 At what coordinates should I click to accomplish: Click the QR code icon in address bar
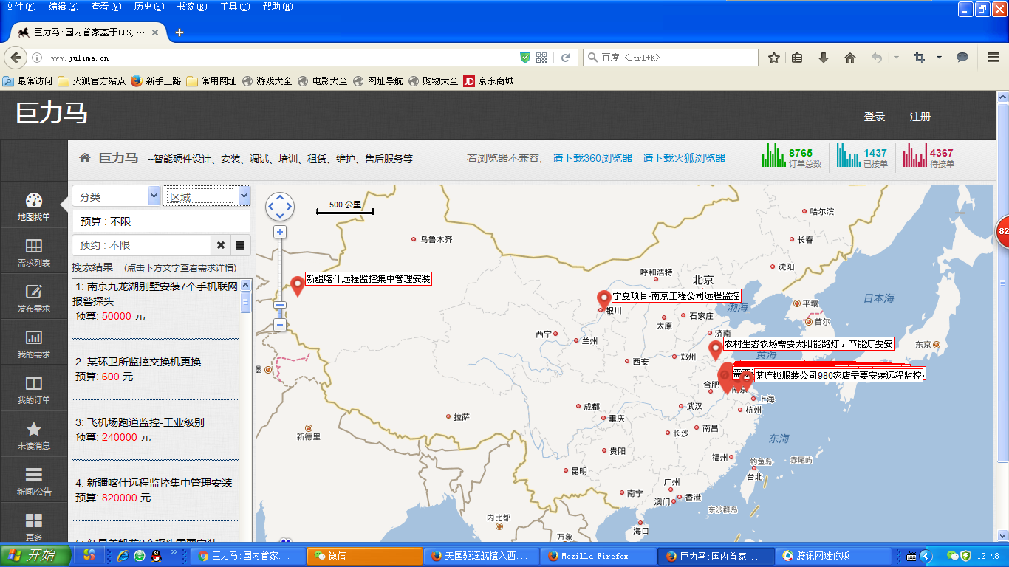click(x=541, y=58)
